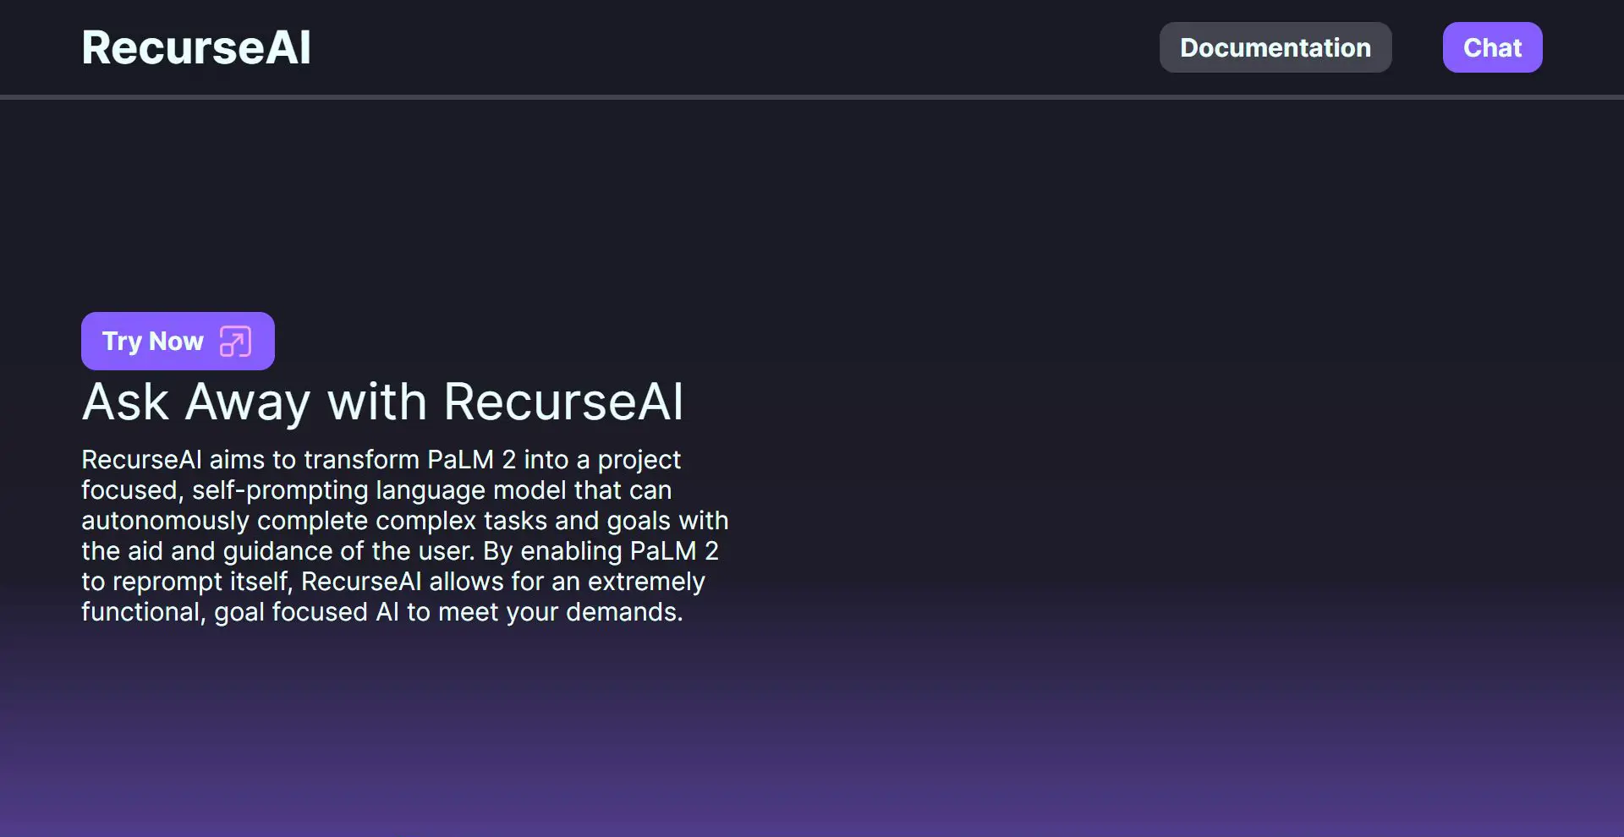Click the 'Ask Away with RecurseAI' heading
The image size is (1624, 837).
click(x=382, y=402)
